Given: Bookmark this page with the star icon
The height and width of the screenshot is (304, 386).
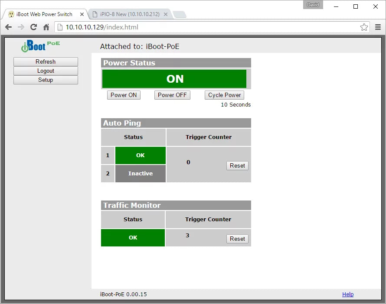Looking at the screenshot, I should coord(364,27).
